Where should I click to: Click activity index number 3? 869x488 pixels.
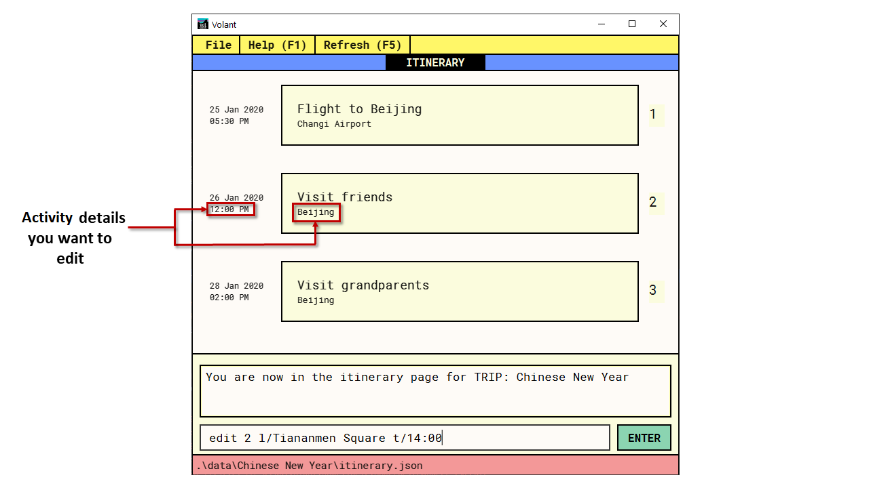(653, 291)
